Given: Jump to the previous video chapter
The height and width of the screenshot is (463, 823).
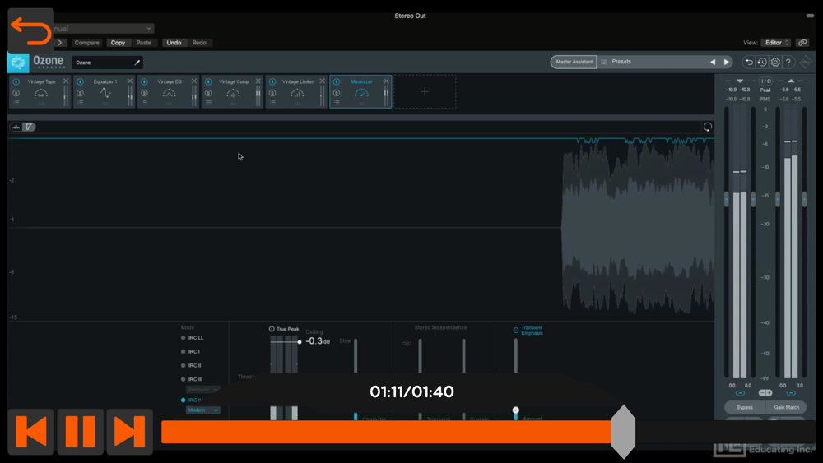Looking at the screenshot, I should coord(31,432).
